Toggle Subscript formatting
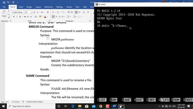193x109 pixels. 28,17
